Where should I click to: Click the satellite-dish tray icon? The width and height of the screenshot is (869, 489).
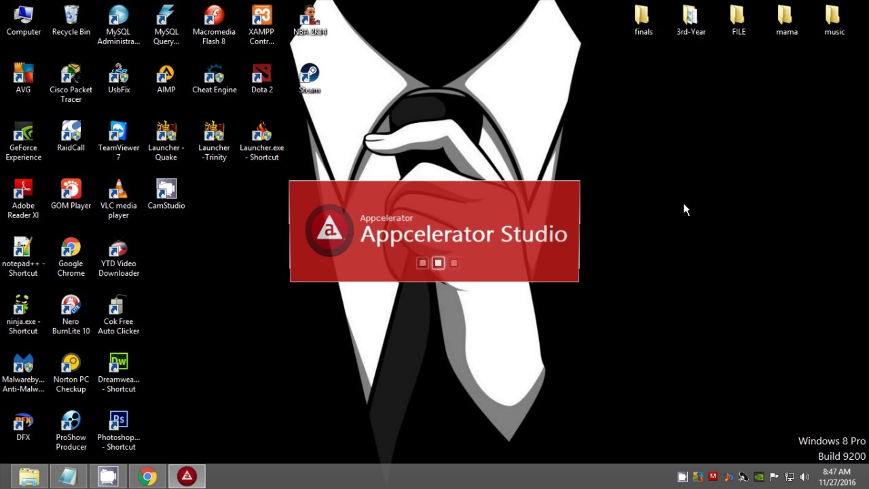743,477
